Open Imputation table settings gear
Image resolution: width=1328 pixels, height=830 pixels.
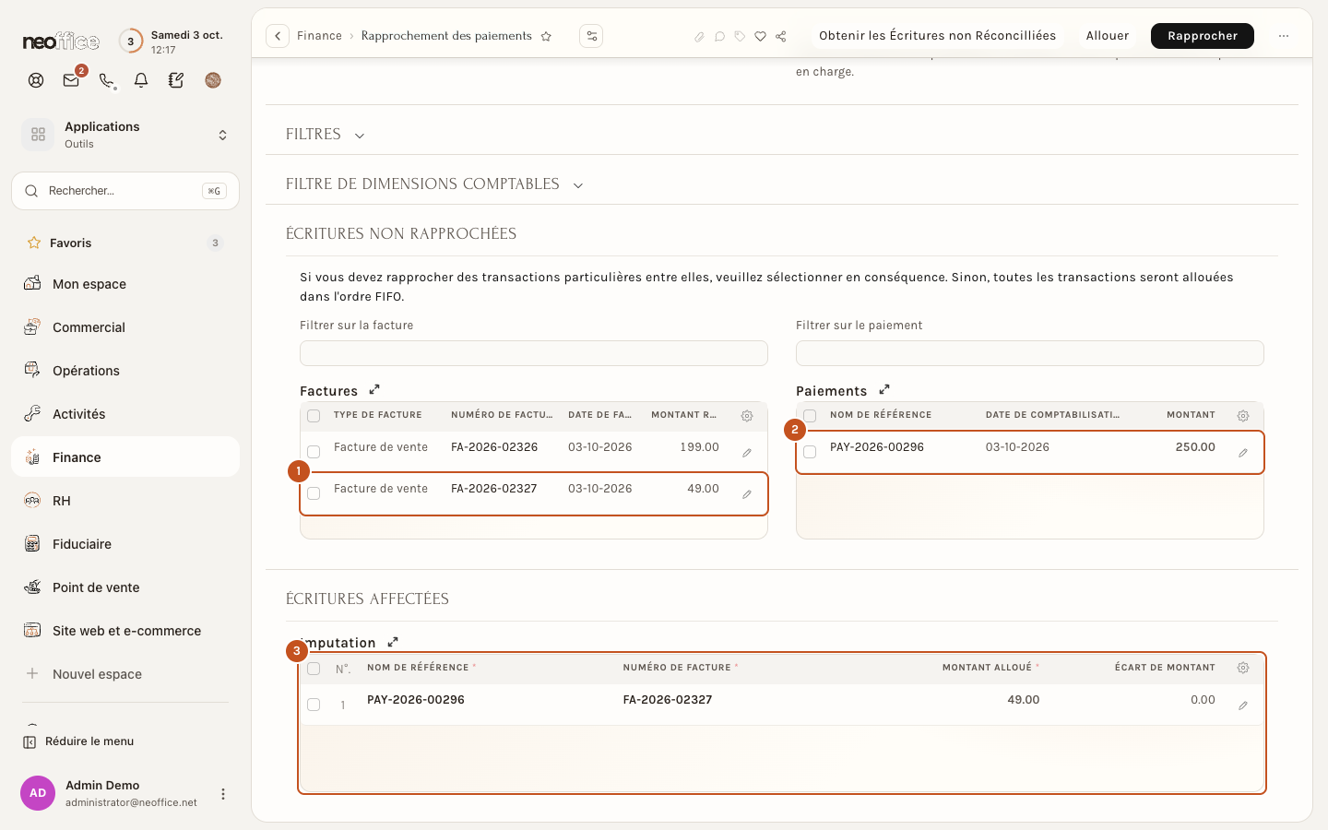1243,668
